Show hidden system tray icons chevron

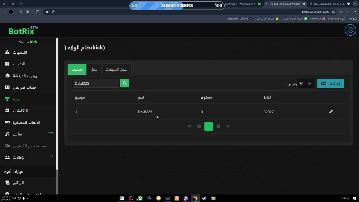tap(28, 198)
